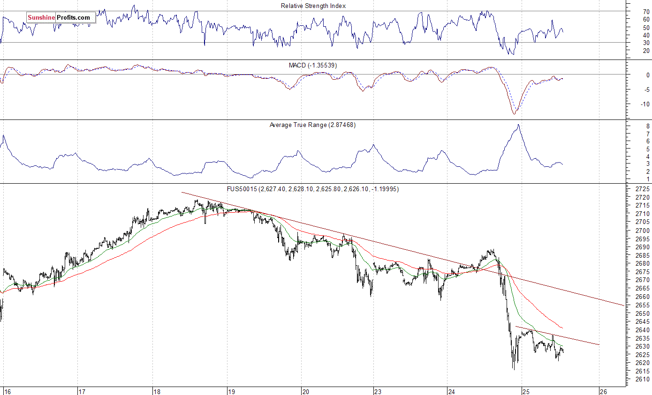Screen dimensions: 652x395
Task: Click the 23 date label on axis
Action: coord(378,391)
